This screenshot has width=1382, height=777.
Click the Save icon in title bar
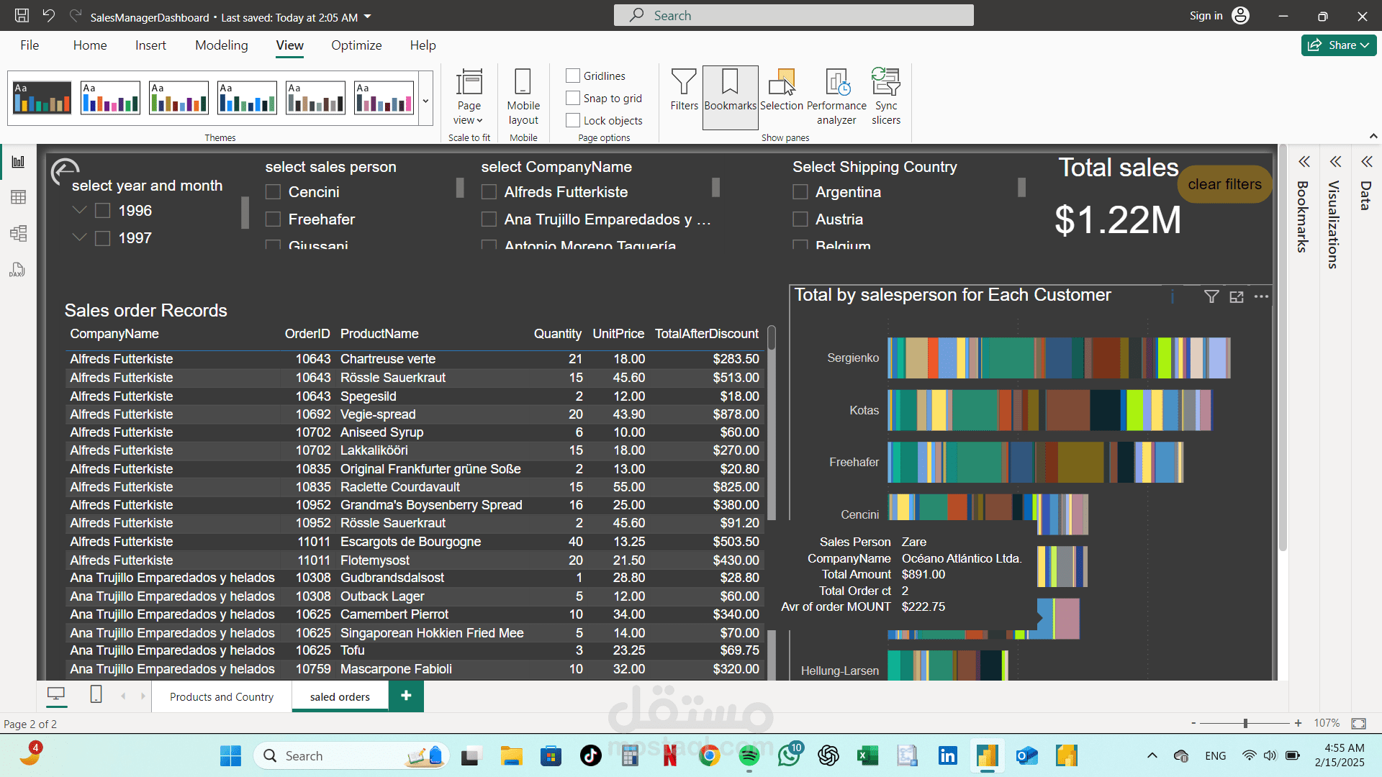22,16
